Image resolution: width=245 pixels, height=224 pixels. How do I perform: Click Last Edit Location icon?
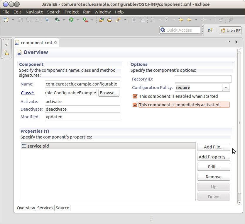(x=181, y=20)
